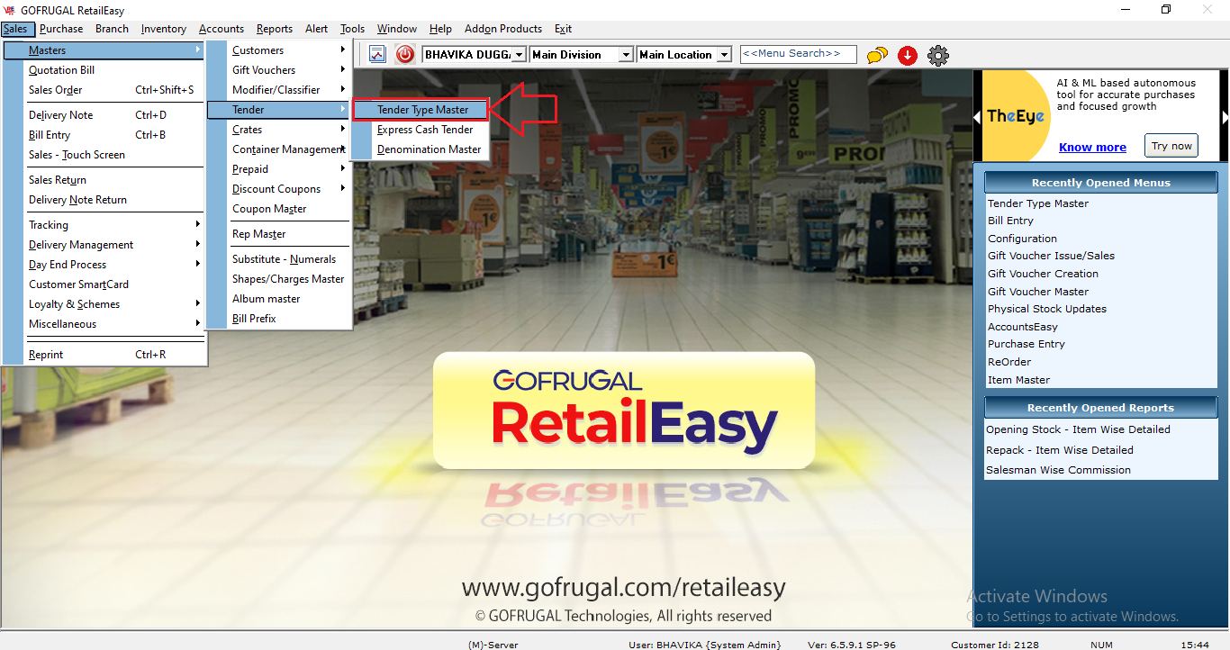The height and width of the screenshot is (650, 1230).
Task: Open the Addon Products menu
Action: [x=503, y=29]
